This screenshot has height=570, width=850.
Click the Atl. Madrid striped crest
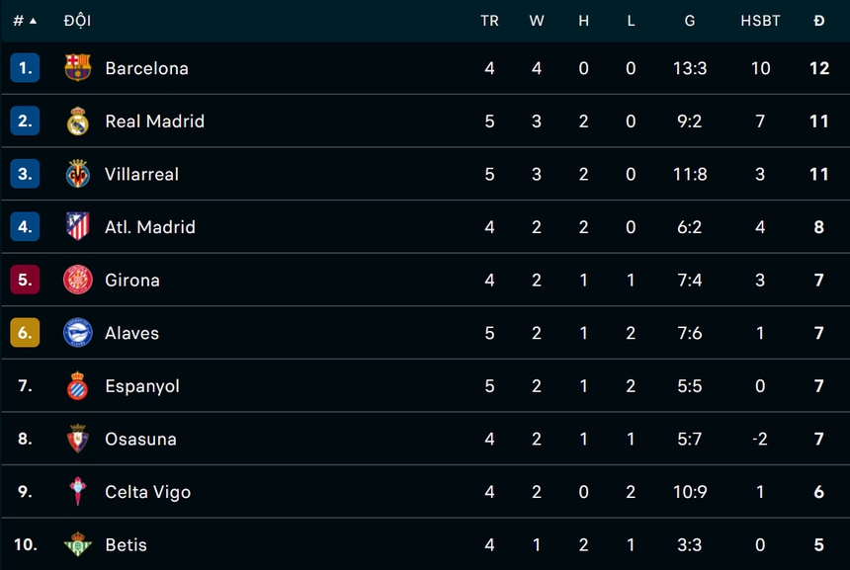[77, 227]
